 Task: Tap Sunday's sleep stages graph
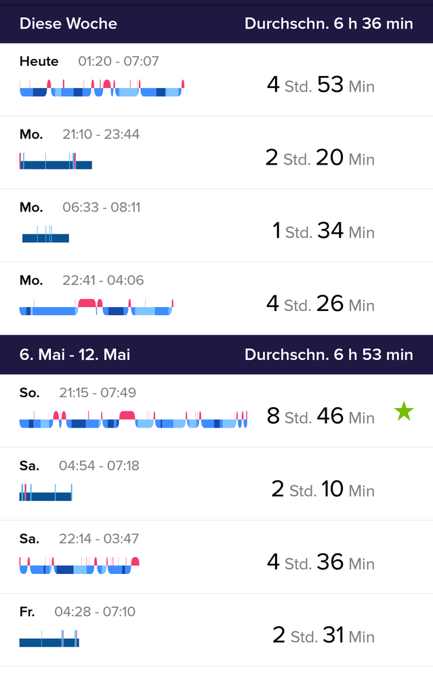pyautogui.click(x=133, y=420)
